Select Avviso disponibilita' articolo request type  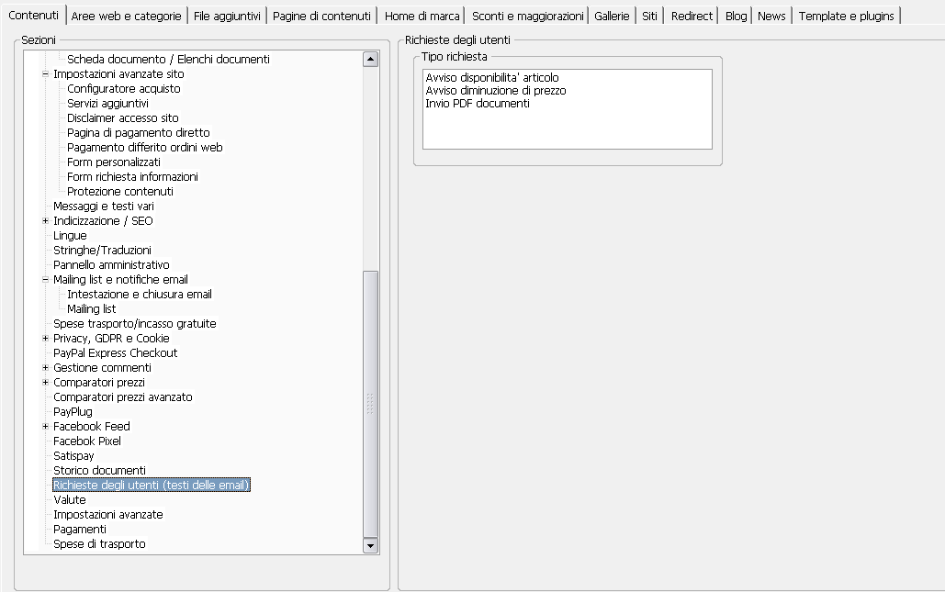[492, 78]
